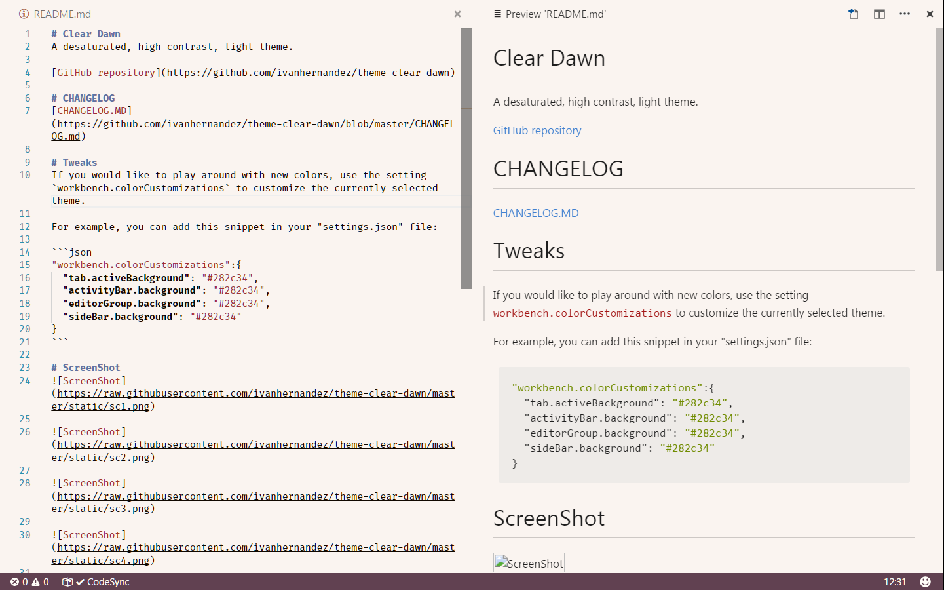944x590 pixels.
Task: Click the editor vertical scrollbar thumb
Action: tap(466, 159)
